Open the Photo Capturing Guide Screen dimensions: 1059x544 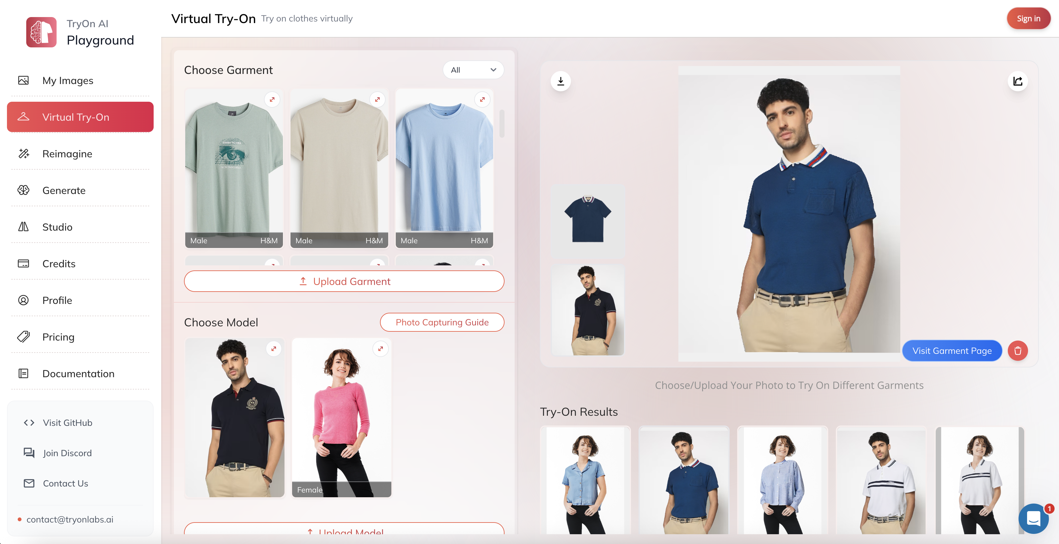point(442,322)
